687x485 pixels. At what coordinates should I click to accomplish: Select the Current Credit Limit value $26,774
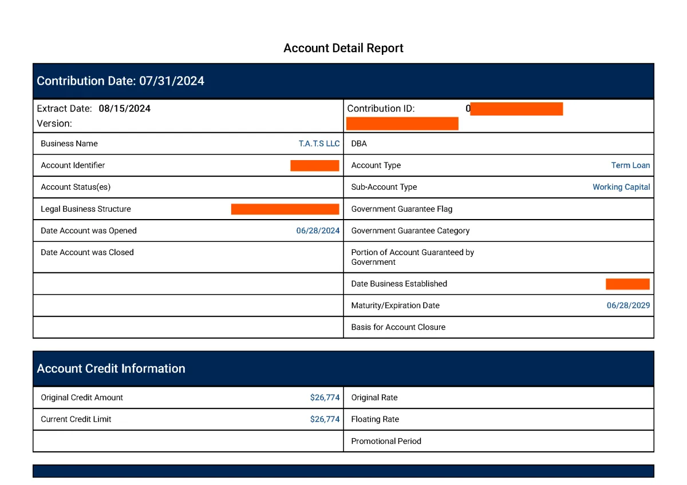(325, 419)
